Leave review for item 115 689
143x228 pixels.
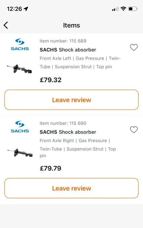pos(72,100)
